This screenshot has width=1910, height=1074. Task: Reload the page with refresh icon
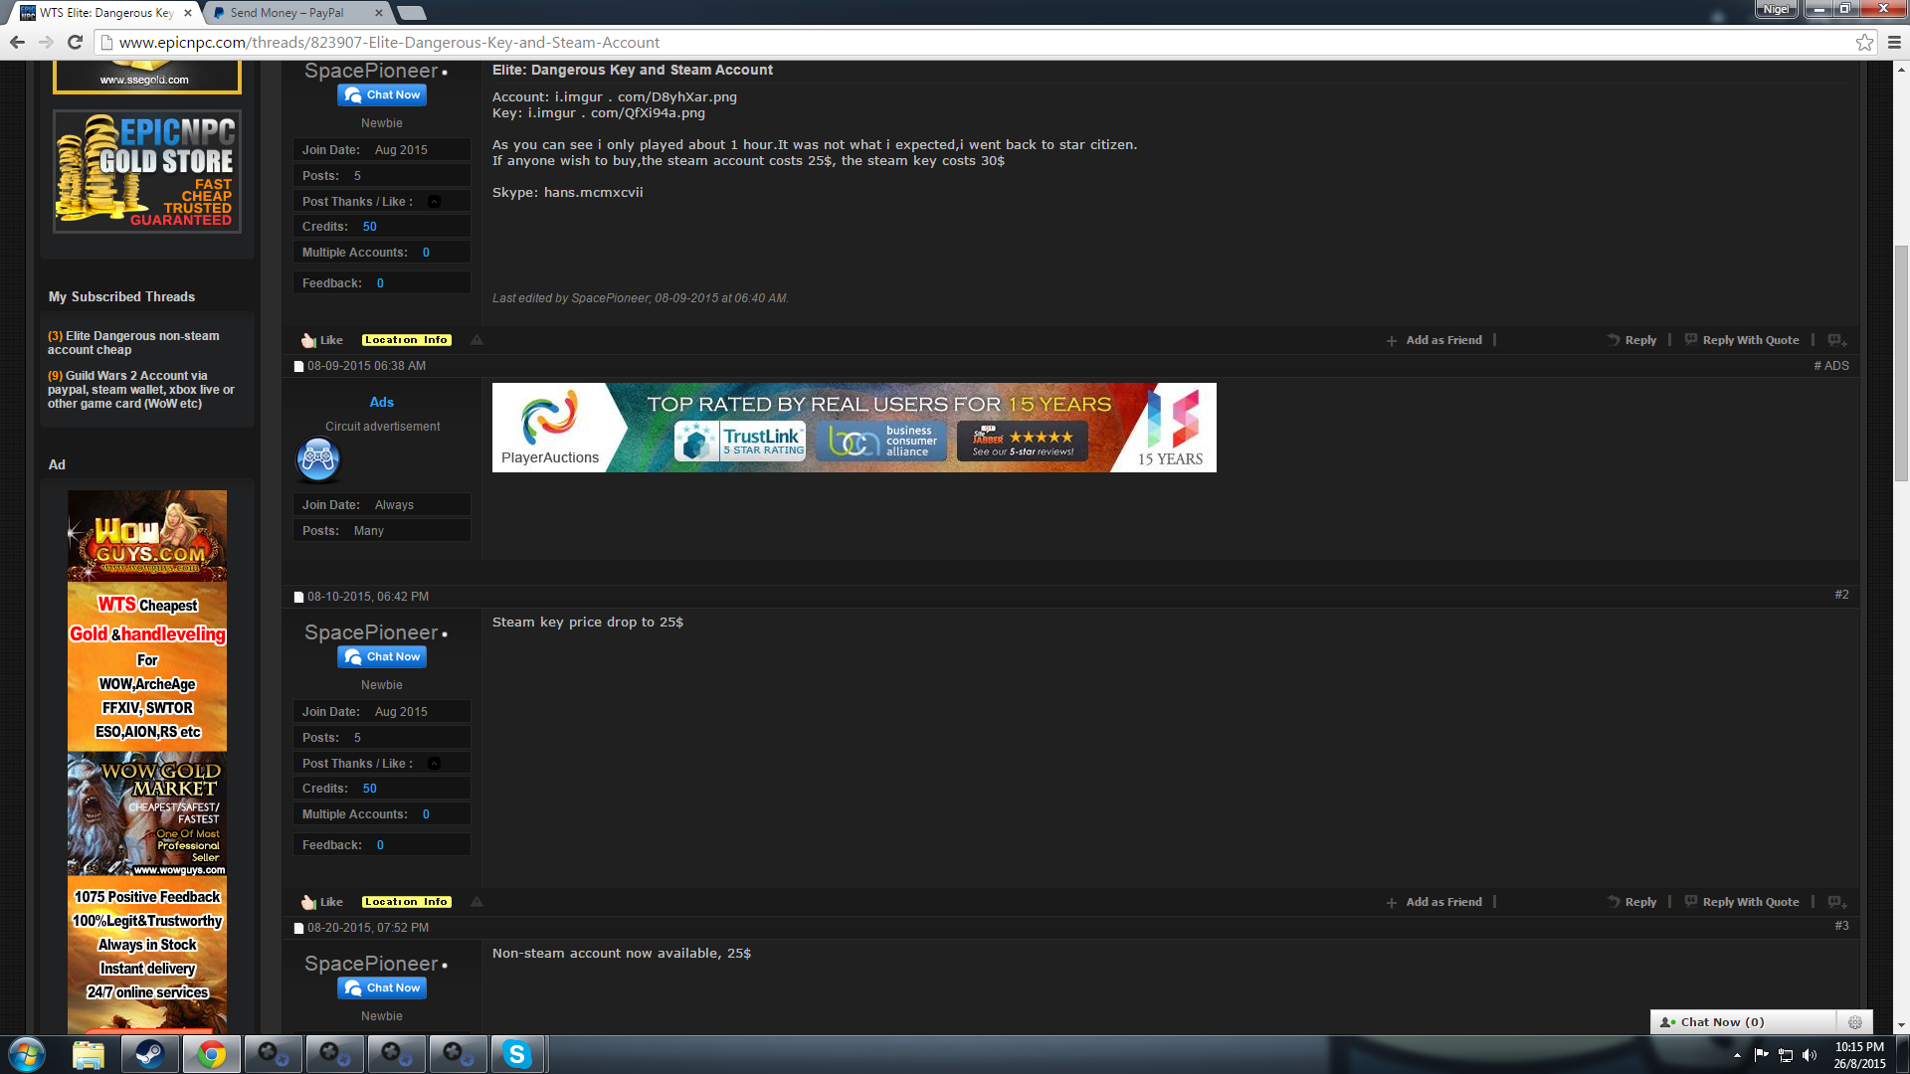pyautogui.click(x=75, y=42)
